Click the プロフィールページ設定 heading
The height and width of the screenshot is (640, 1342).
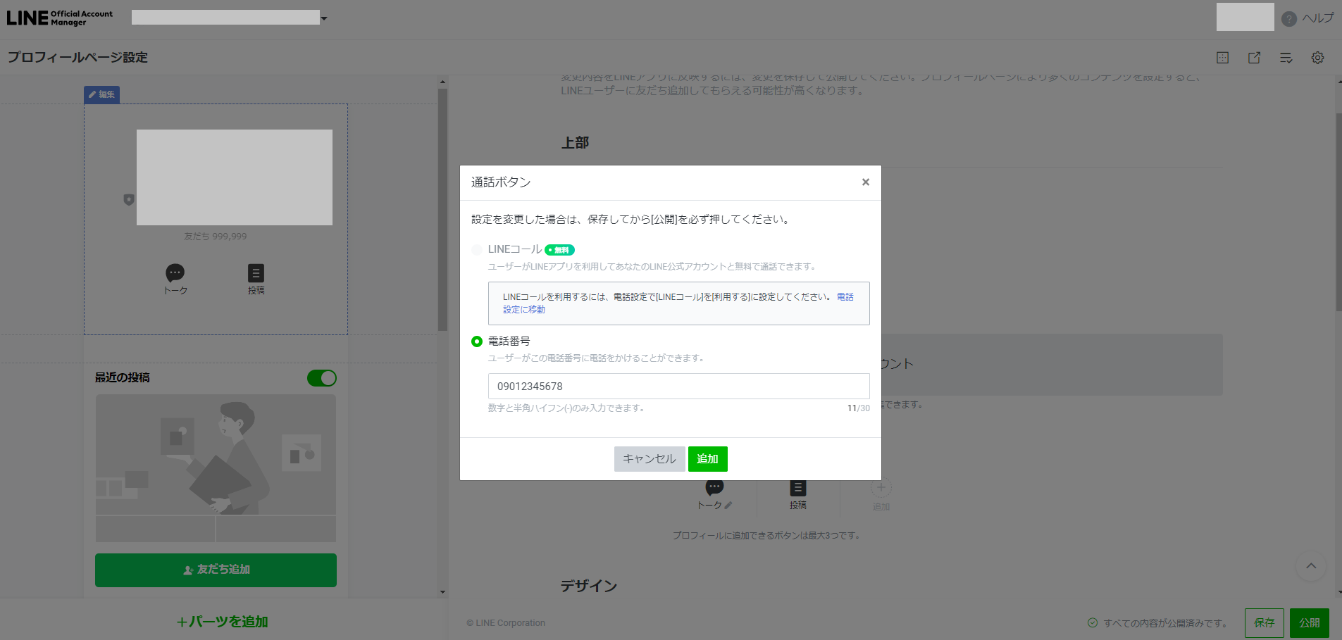click(x=77, y=58)
